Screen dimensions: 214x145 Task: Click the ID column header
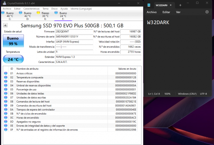click(12, 69)
